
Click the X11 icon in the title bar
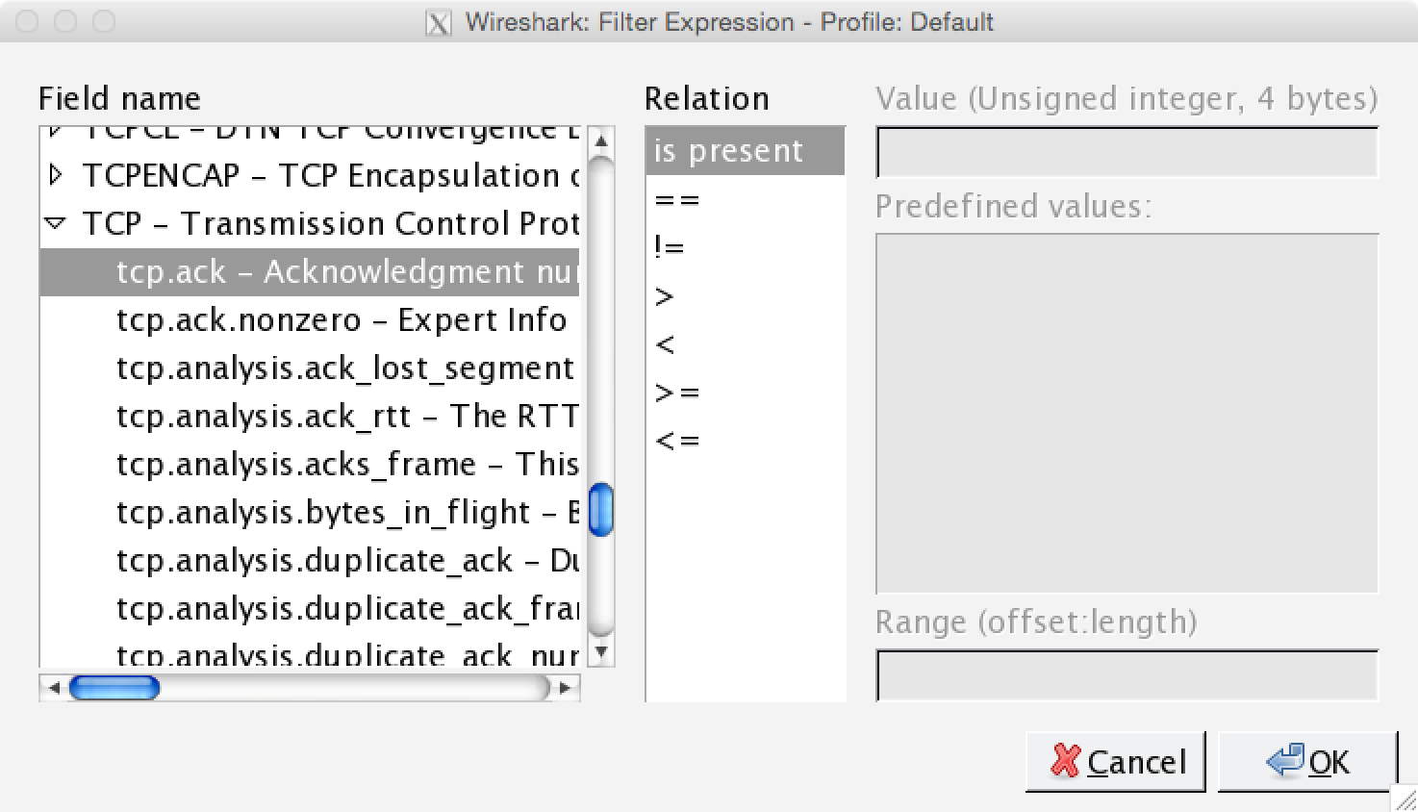[438, 22]
